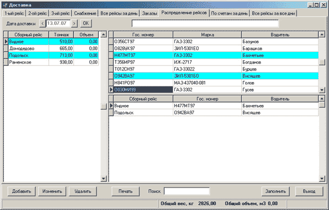Click driver Голов cell
329x210 pixels.
coord(280,83)
